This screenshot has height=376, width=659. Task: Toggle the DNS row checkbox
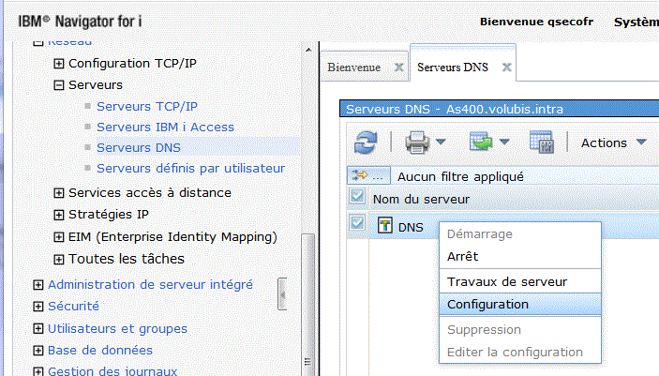[x=357, y=222]
